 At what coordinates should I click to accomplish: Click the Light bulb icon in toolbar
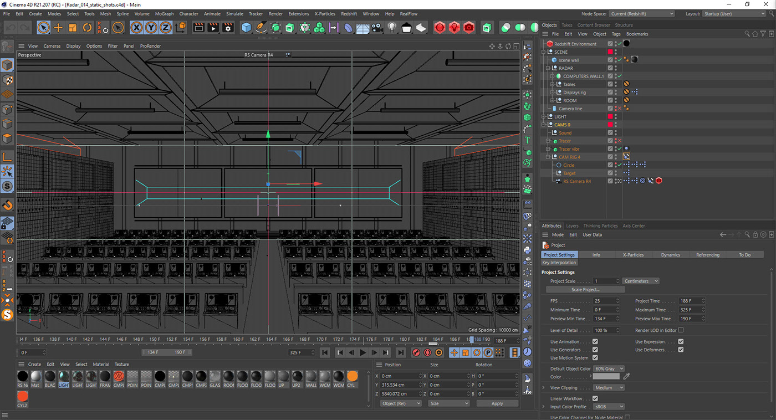392,28
